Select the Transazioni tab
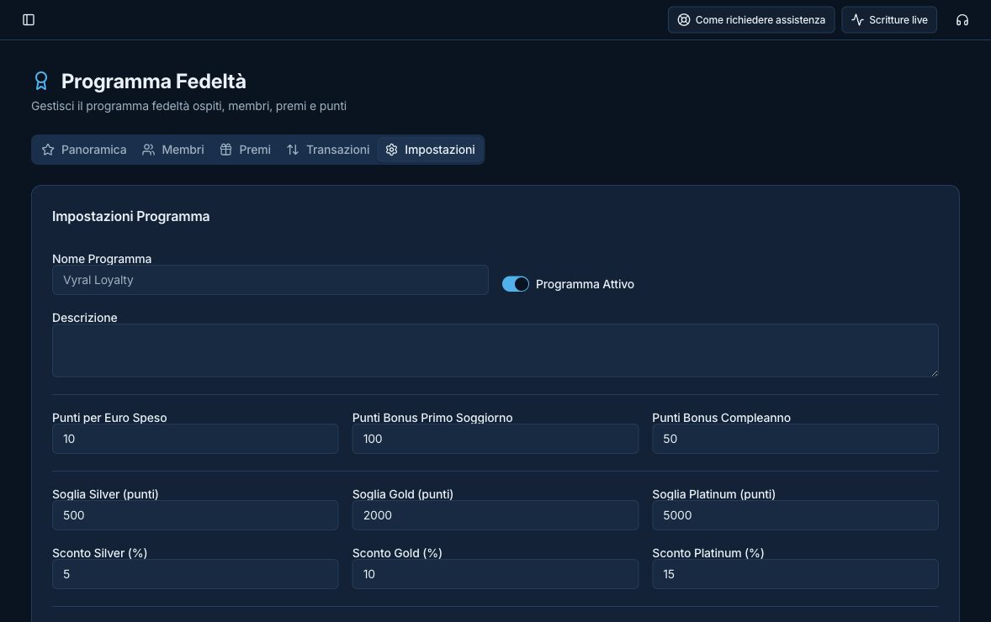This screenshot has height=622, width=991. [x=328, y=150]
